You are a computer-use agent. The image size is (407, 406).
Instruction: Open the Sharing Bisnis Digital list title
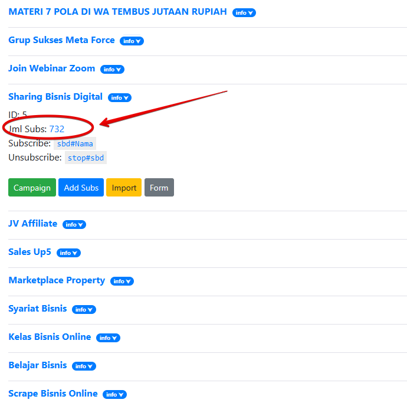point(55,97)
